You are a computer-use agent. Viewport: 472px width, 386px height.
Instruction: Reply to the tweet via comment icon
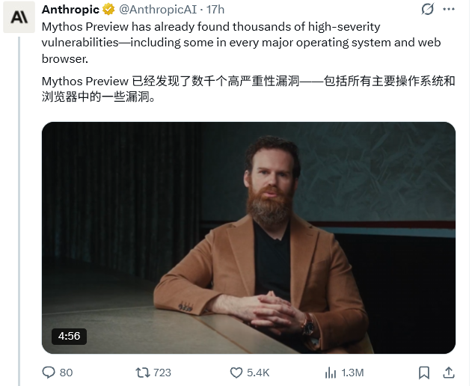tap(49, 373)
